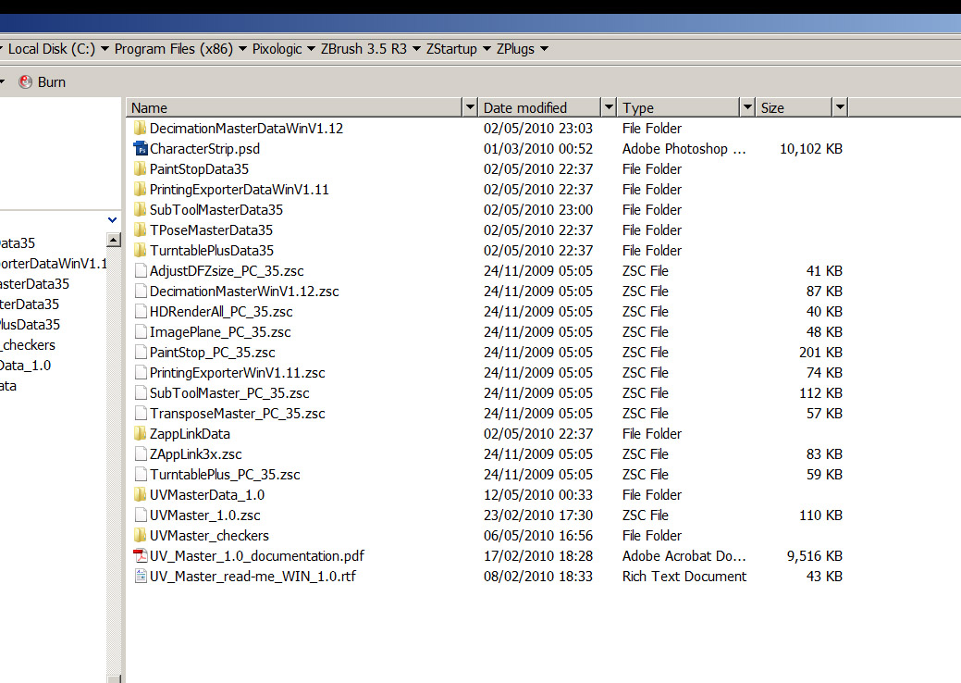Select orterDataWinV1.1 item in folder tree

click(54, 264)
